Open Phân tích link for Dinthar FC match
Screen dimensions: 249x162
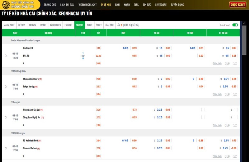(217, 63)
